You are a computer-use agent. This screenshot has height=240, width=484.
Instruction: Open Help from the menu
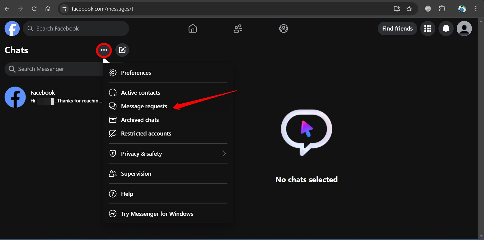click(168, 194)
